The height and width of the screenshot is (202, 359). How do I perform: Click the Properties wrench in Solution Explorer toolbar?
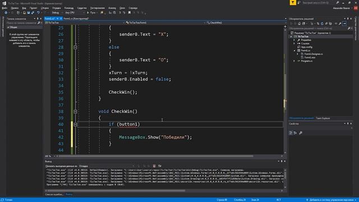click(340, 24)
